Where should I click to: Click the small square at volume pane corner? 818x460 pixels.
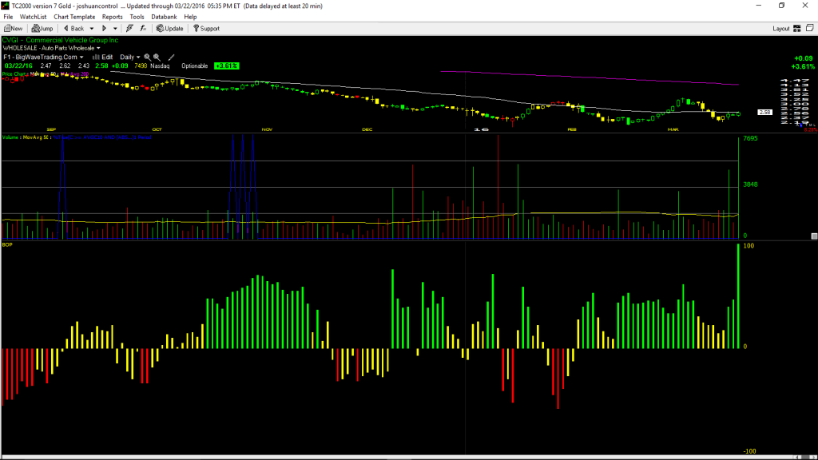pyautogui.click(x=814, y=236)
